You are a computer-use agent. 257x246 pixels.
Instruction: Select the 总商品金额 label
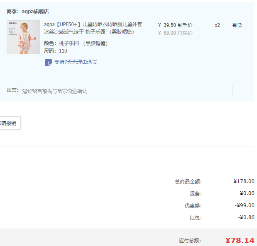(188, 181)
